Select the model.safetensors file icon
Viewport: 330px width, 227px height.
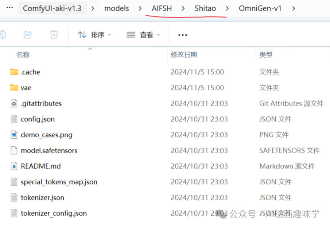[14, 150]
